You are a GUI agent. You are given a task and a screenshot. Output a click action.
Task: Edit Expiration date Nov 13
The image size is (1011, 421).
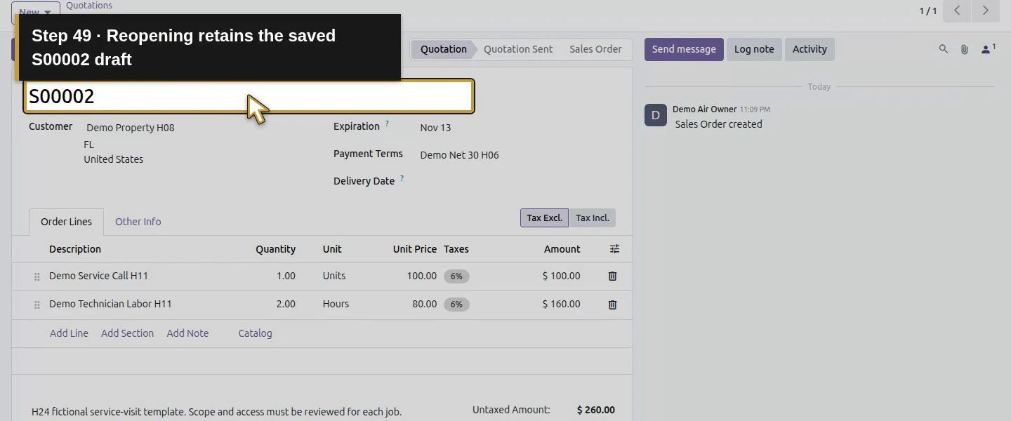tap(435, 128)
